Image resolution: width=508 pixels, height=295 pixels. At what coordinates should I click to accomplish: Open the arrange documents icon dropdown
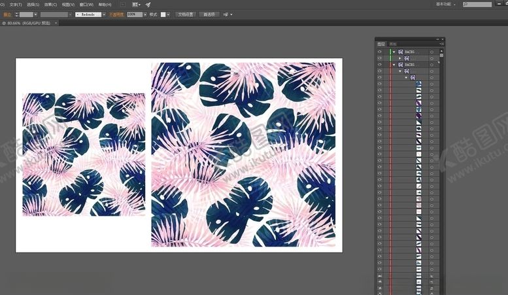(x=136, y=4)
